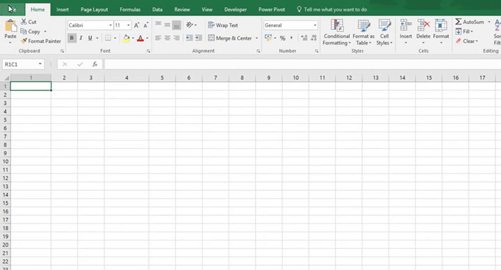This screenshot has height=270, width=501.
Task: Click the Increase Indent icon
Action: click(x=198, y=38)
